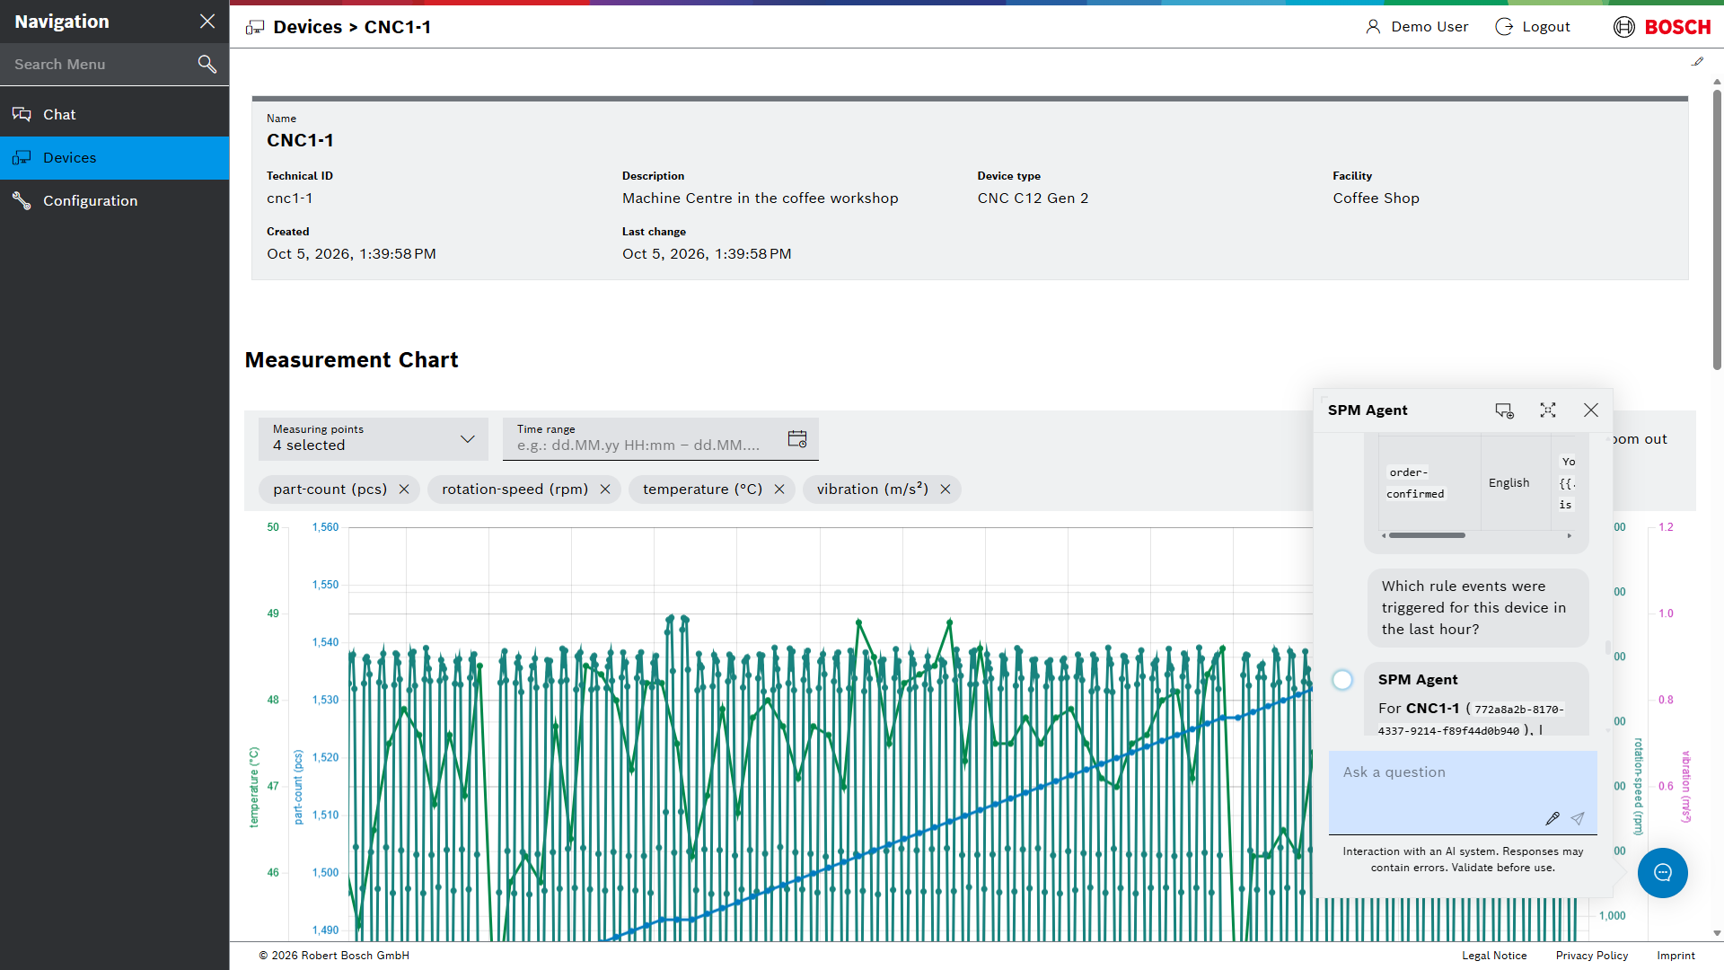The image size is (1724, 970).
Task: Click the pencil icon in chat input
Action: pyautogui.click(x=1552, y=818)
